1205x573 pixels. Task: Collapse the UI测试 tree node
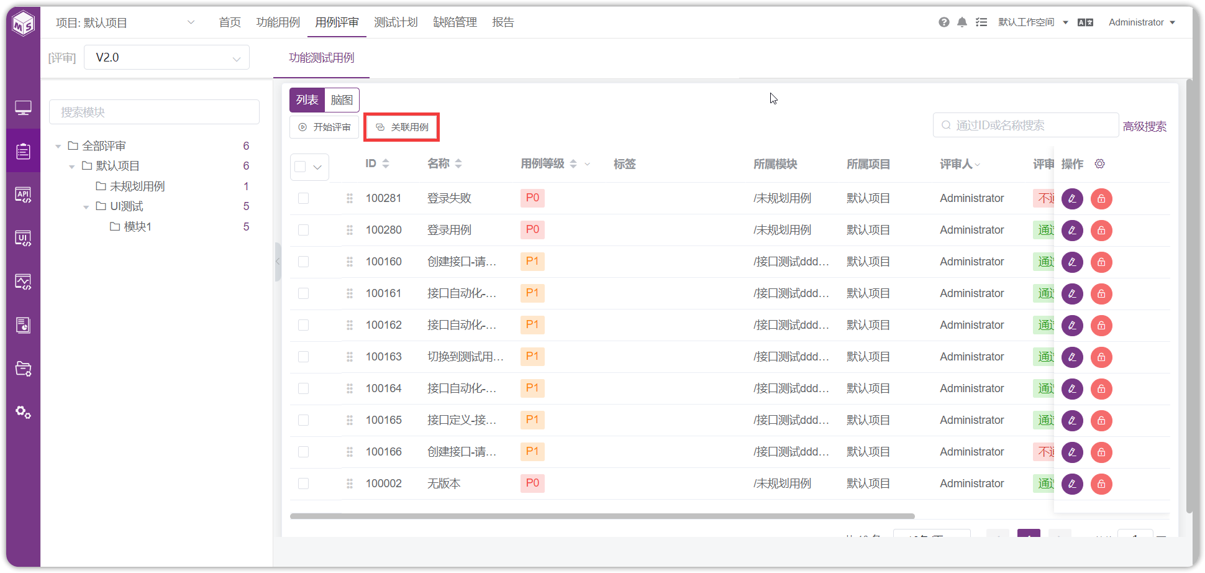pyautogui.click(x=86, y=207)
